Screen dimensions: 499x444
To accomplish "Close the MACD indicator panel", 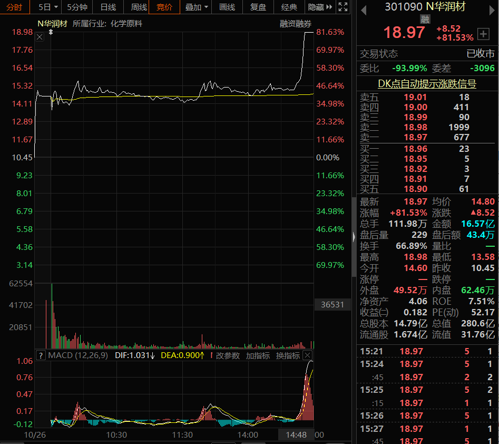I will tap(307, 355).
